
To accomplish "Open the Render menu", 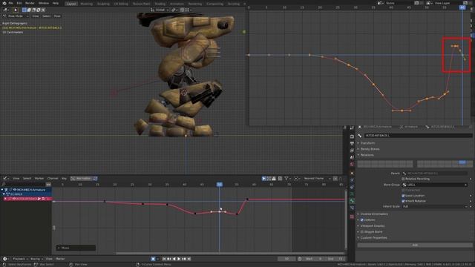I will 30,3.
